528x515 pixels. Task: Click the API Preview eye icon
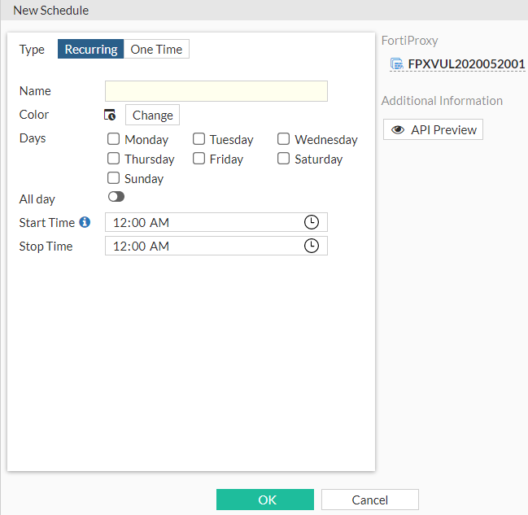tap(398, 129)
